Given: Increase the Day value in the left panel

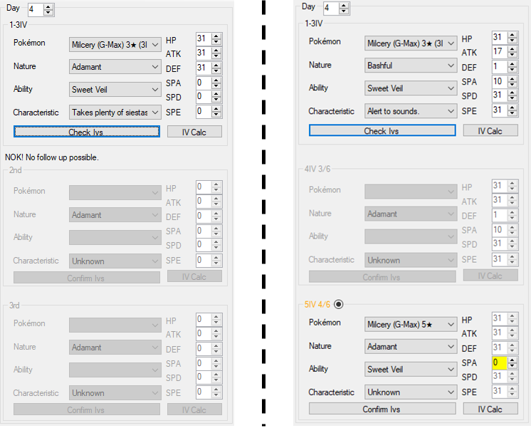Looking at the screenshot, I should point(48,6).
